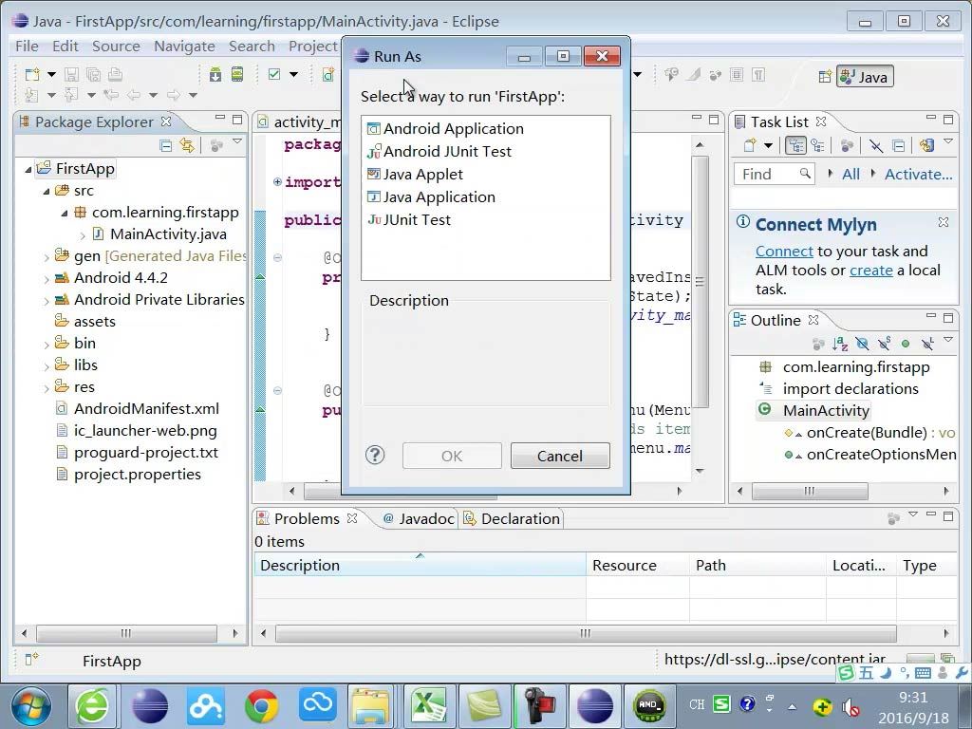Open the New wizard dropdown arrow

(x=51, y=75)
